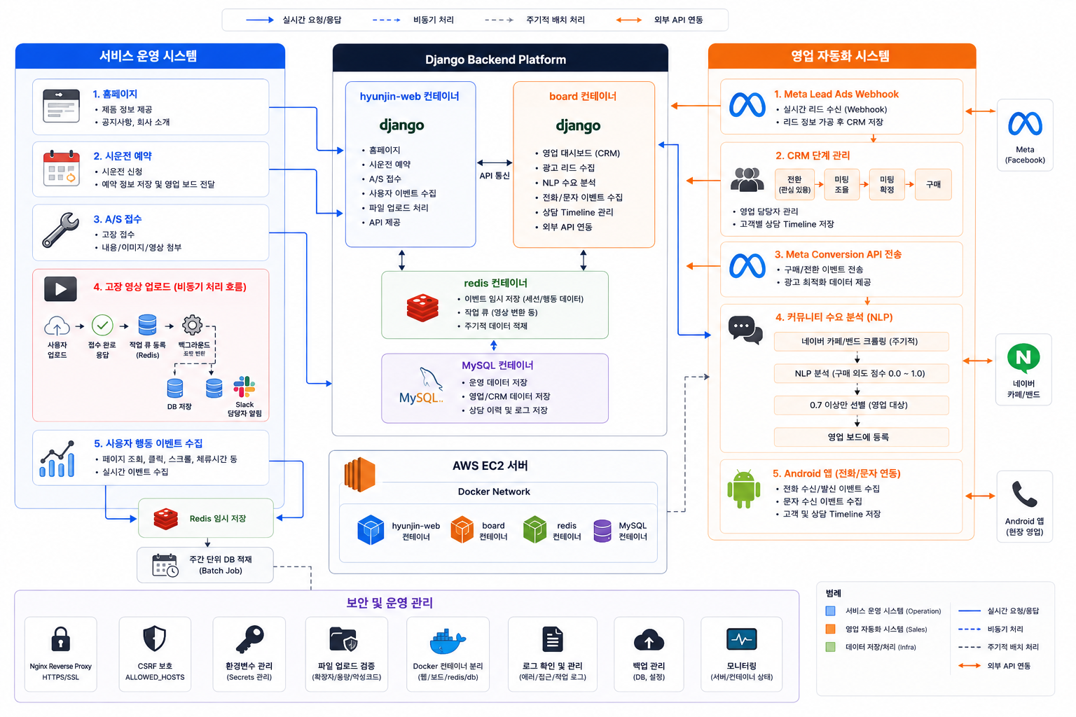Image resolution: width=1076 pixels, height=717 pixels.
Task: Click the 보안 및 운영 관리 section title
Action: pyautogui.click(x=389, y=603)
